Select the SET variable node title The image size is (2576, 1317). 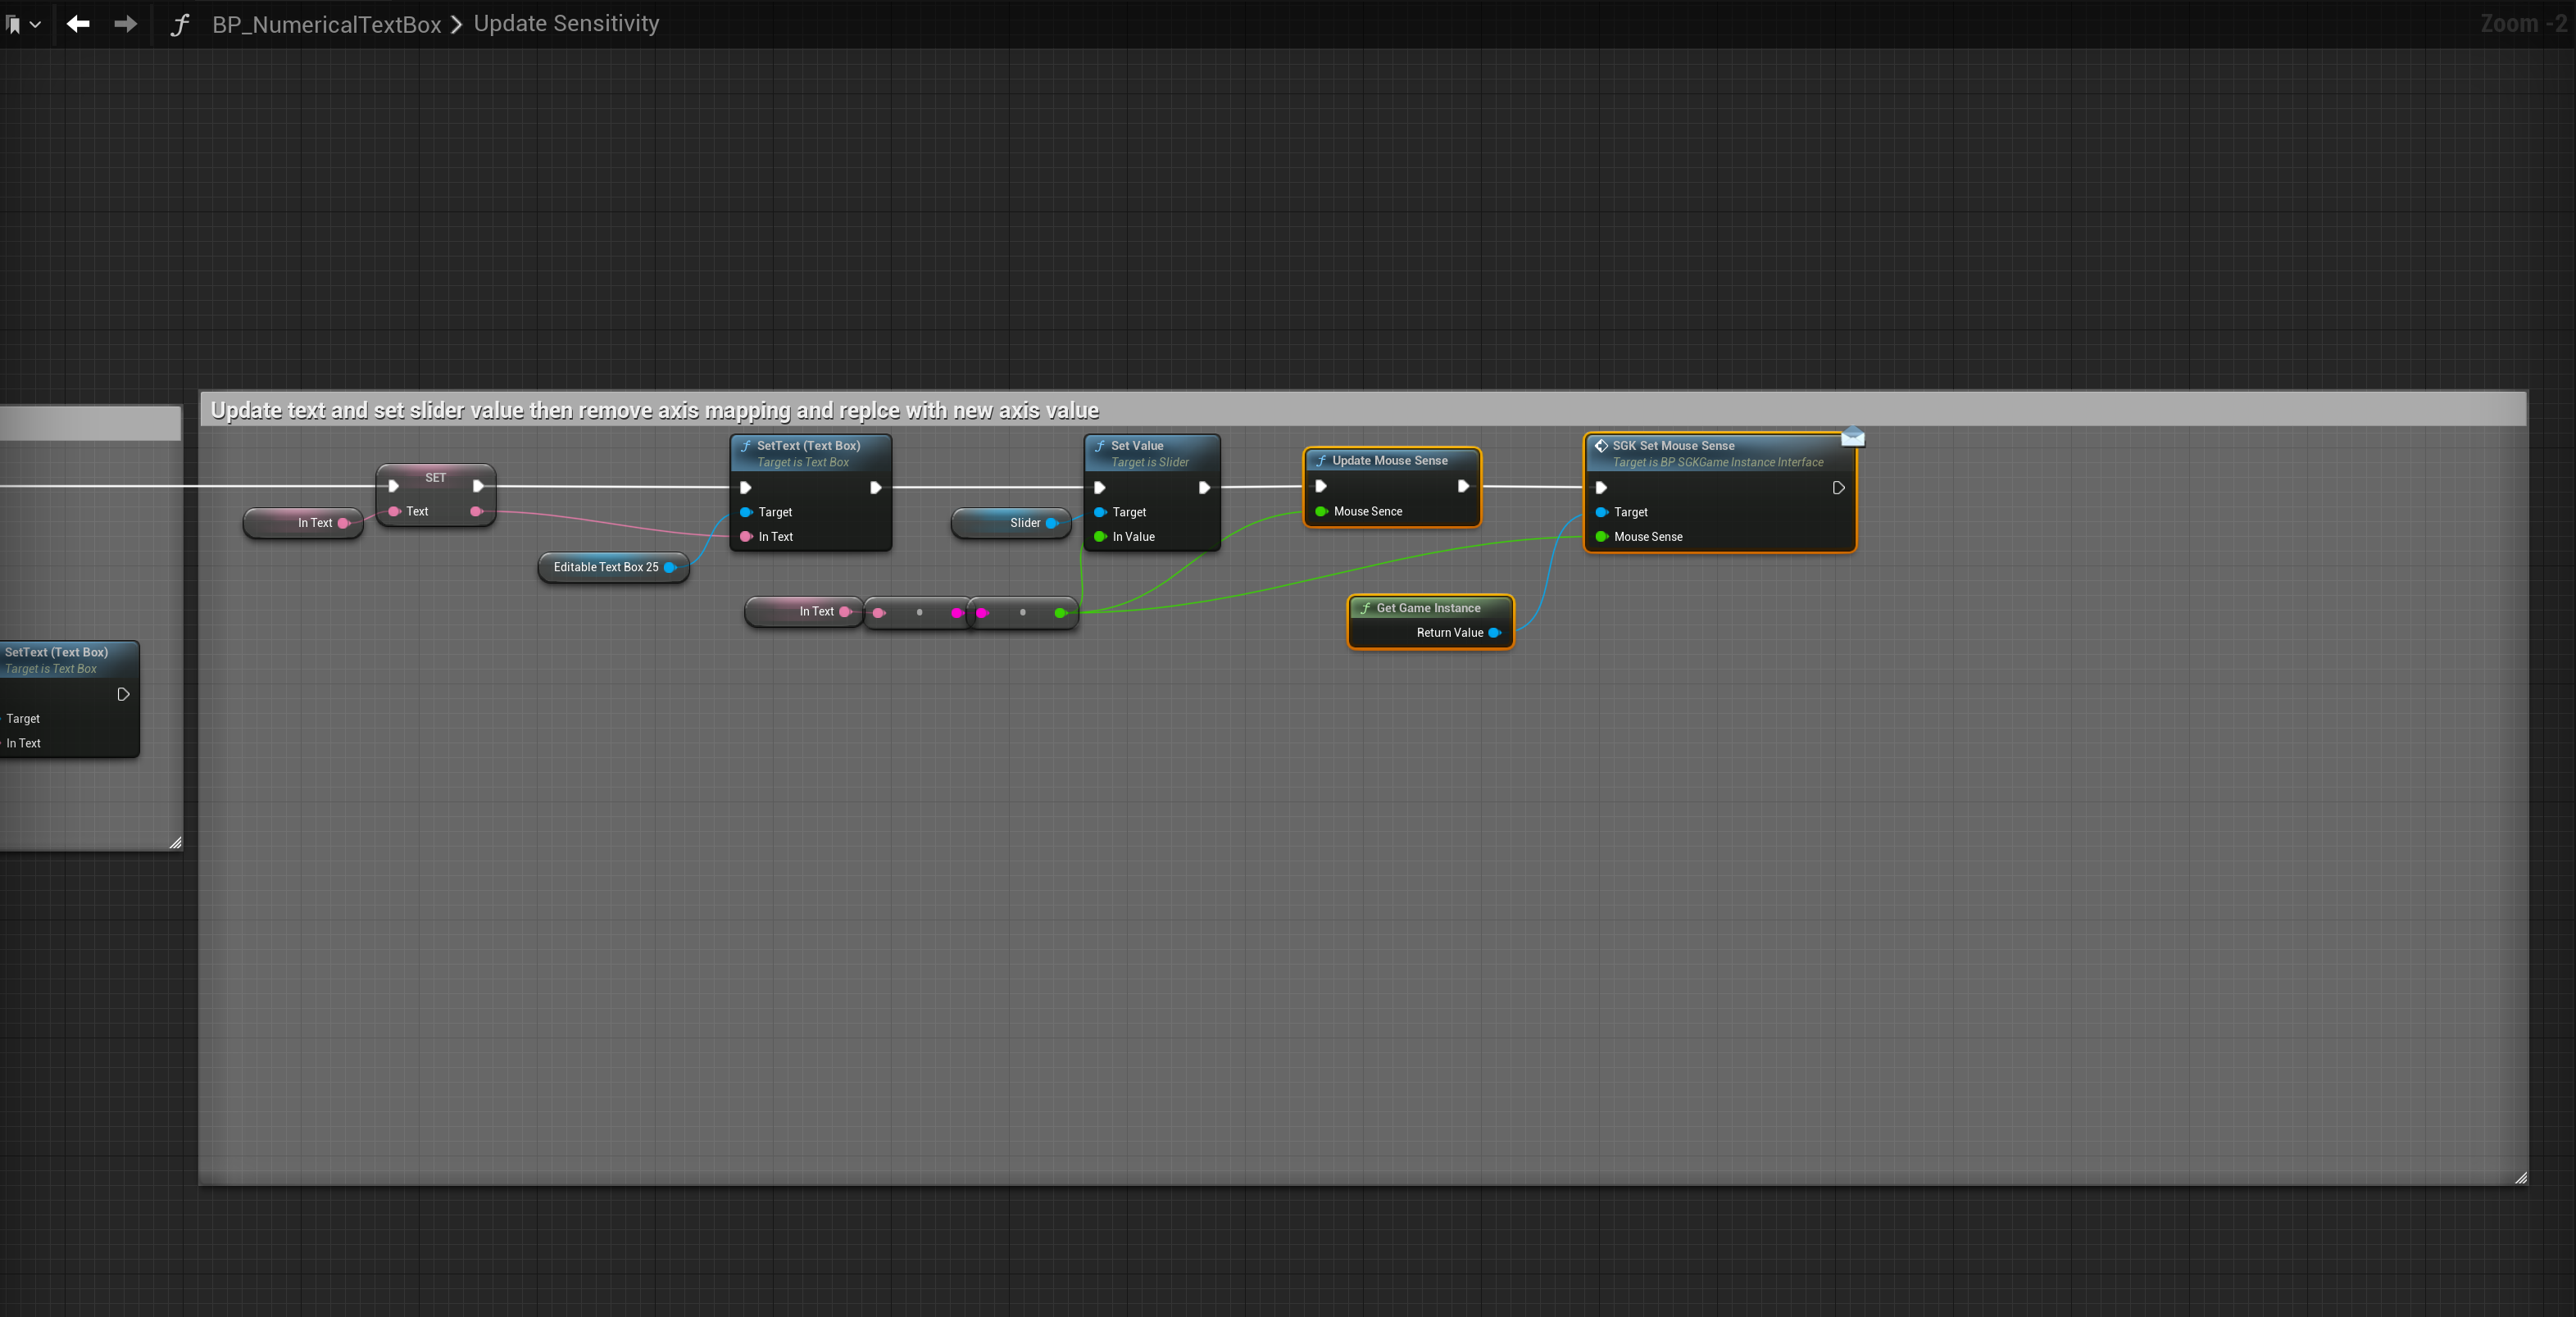pyautogui.click(x=435, y=477)
